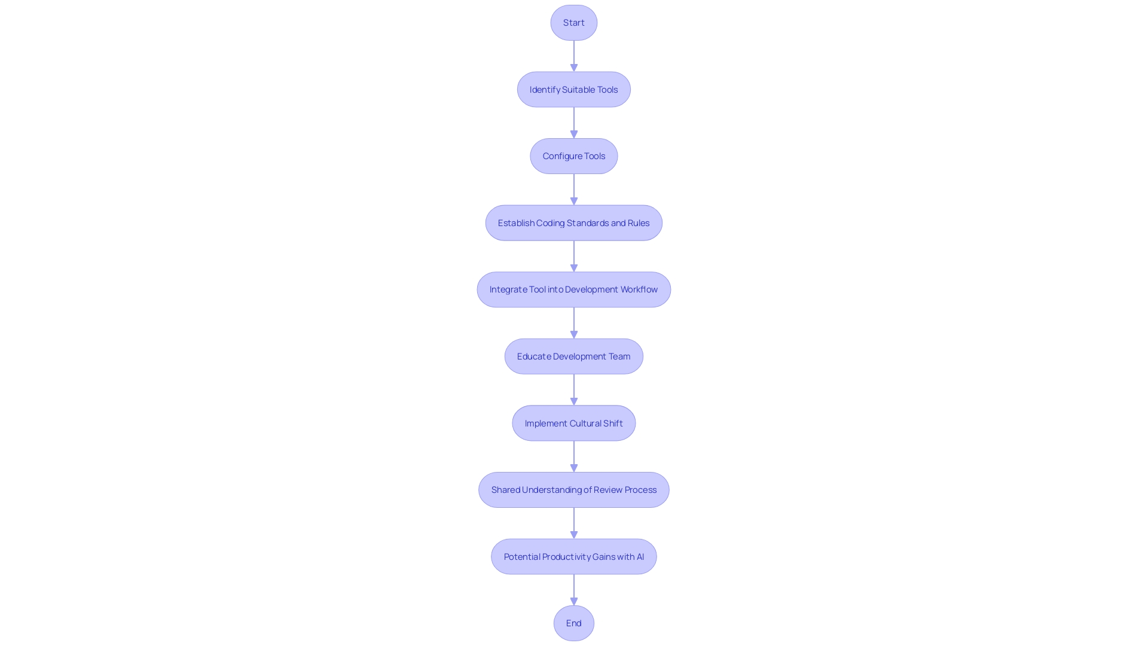Click the Start node icon
The width and height of the screenshot is (1148, 646).
[x=574, y=22]
